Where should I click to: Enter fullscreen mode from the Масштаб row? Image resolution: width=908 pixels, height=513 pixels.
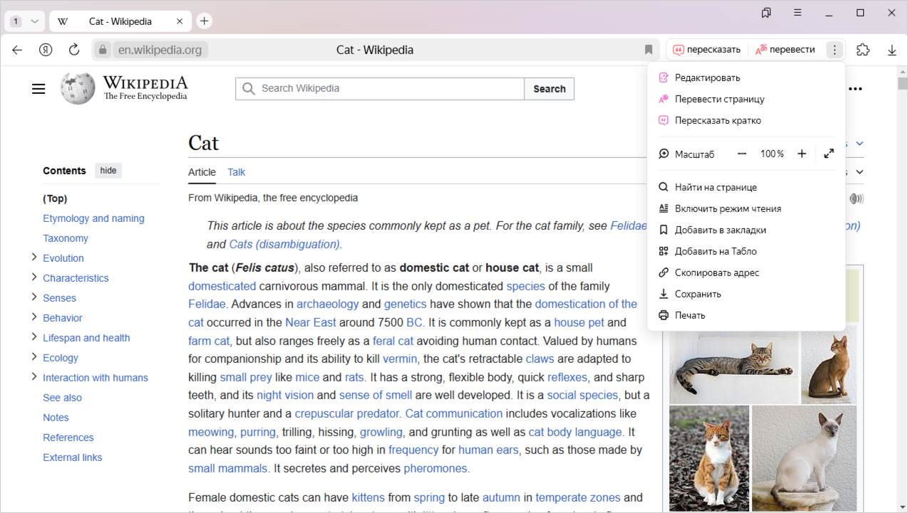point(829,154)
